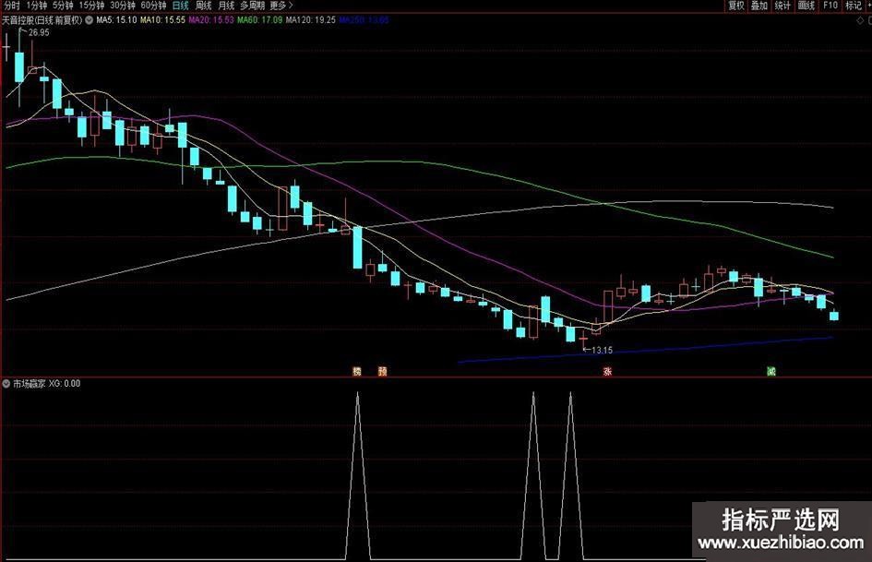This screenshot has width=872, height=562.
Task: Click the 涨 event marker
Action: (x=607, y=371)
